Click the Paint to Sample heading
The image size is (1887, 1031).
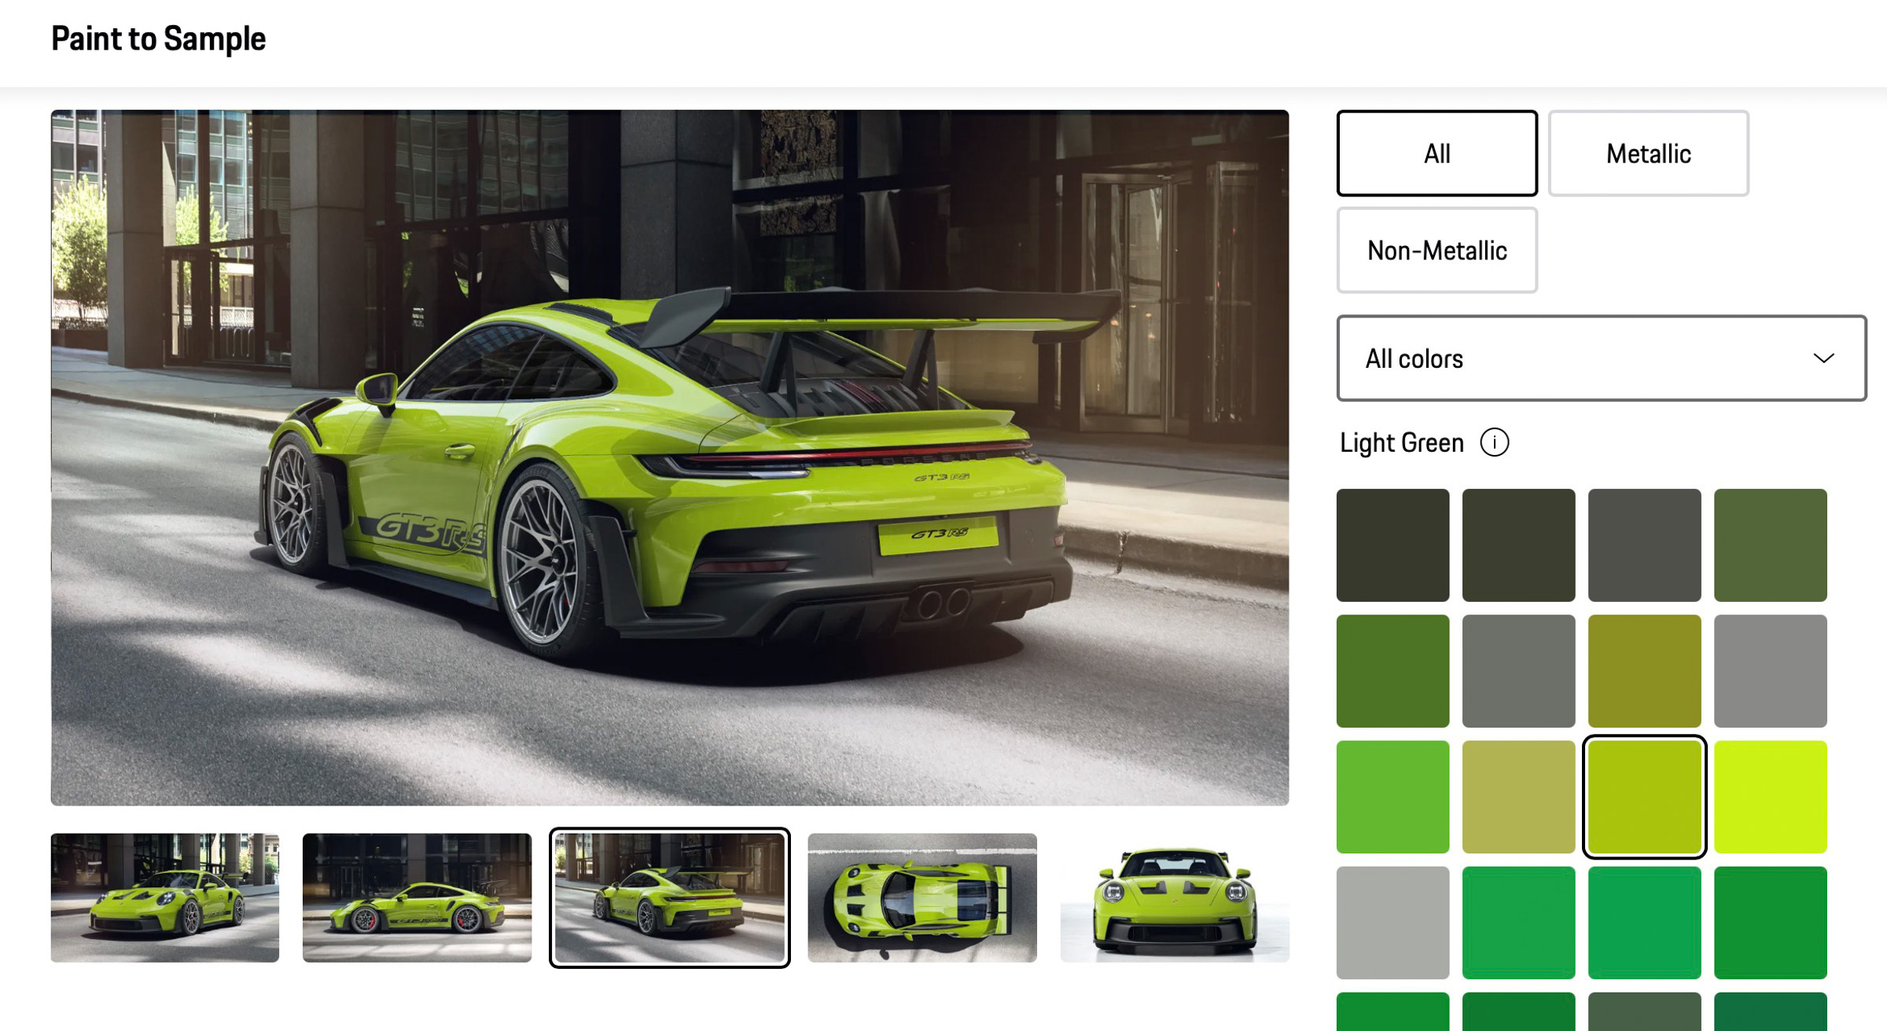pos(158,38)
